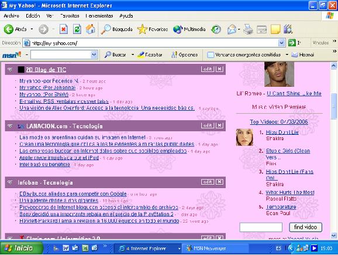Collapse the LANACION.com Tecnología module
This screenshot has height=255, width=338.
coord(10,126)
